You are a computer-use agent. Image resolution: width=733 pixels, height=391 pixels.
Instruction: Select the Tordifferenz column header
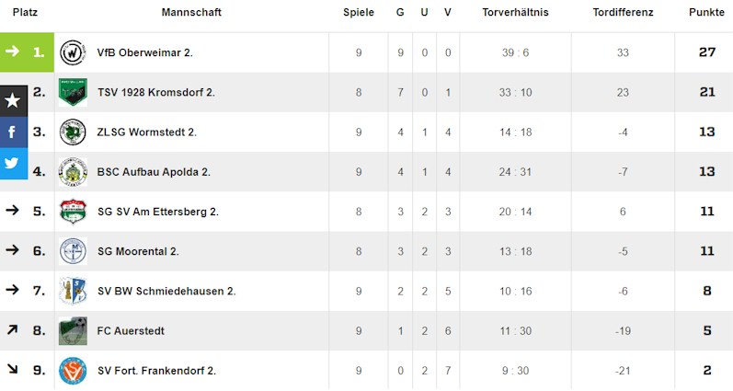(x=623, y=13)
